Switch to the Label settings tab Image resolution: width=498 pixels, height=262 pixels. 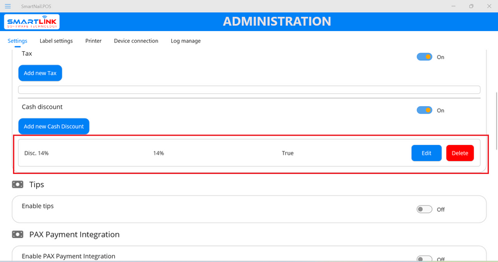point(56,41)
